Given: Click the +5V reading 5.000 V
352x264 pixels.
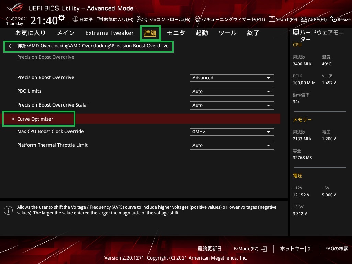Looking at the screenshot, I should 329,195.
